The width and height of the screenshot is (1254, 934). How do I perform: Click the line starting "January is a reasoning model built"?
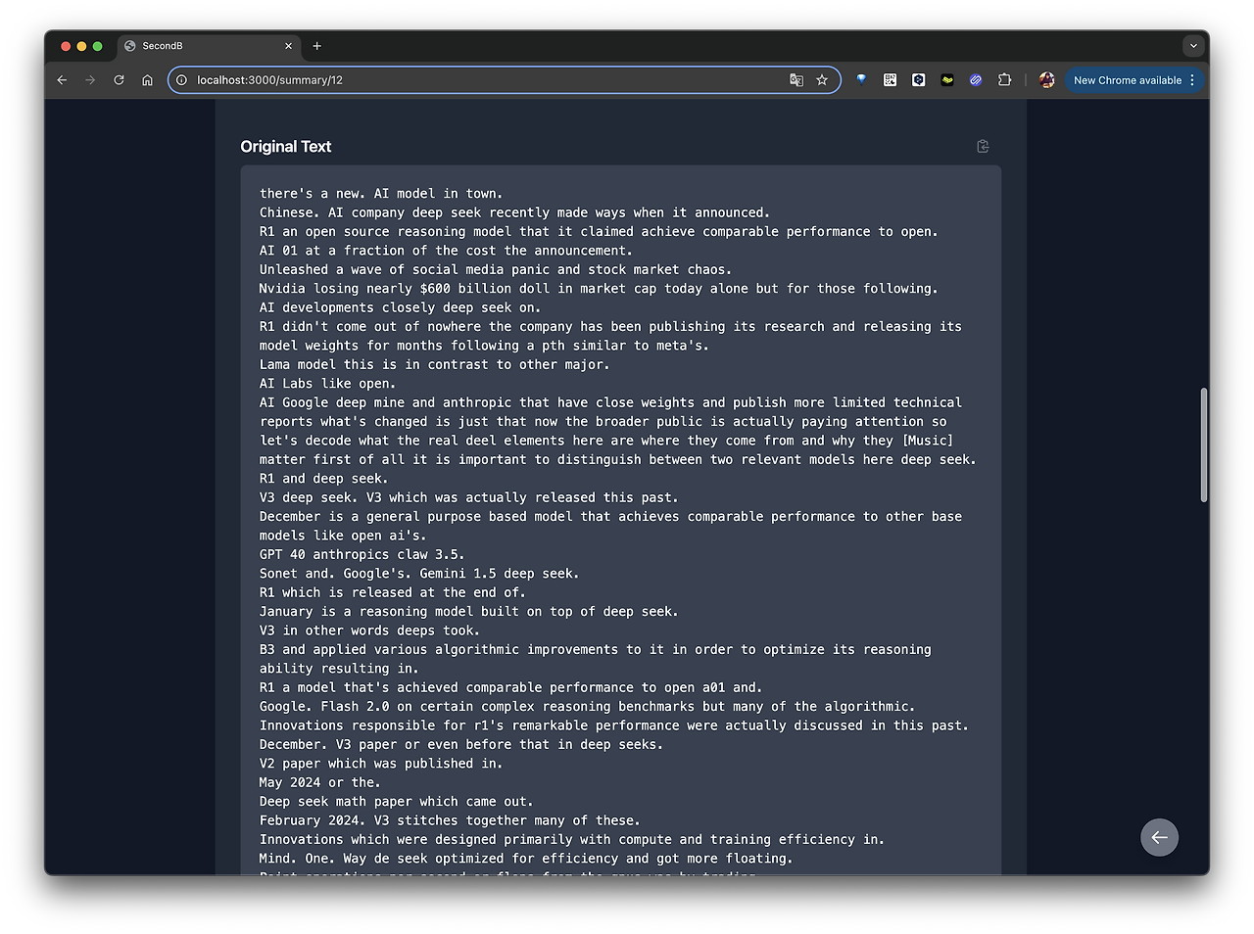tap(468, 612)
